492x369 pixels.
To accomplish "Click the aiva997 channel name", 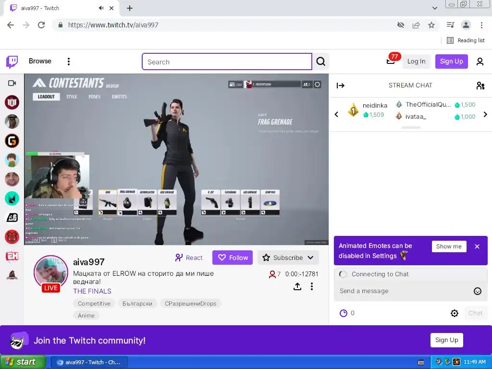I will (x=89, y=262).
